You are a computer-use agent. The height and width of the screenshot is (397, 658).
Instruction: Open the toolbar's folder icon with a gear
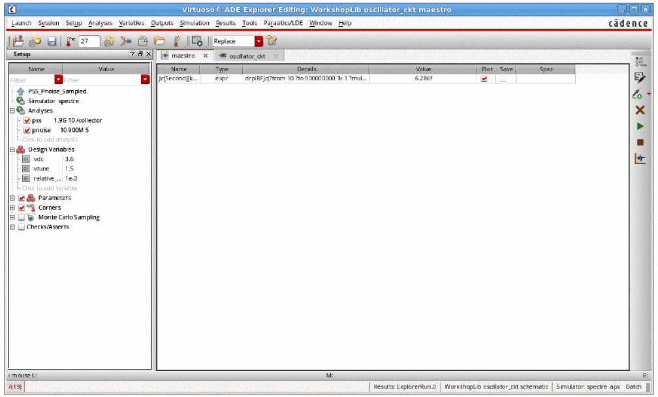click(35, 41)
